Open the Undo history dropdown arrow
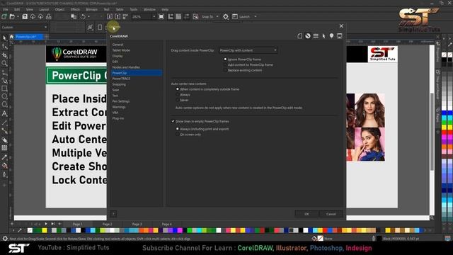 point(88,17)
